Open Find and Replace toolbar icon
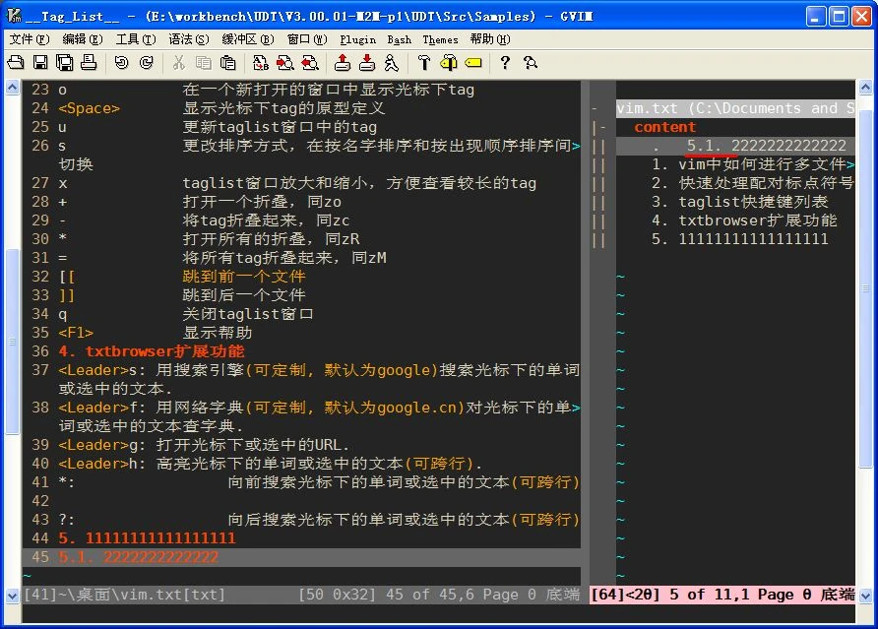This screenshot has height=629, width=878. click(x=260, y=62)
